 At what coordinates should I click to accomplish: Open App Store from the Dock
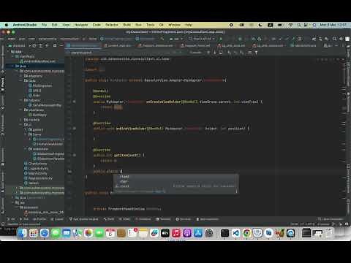198,233
